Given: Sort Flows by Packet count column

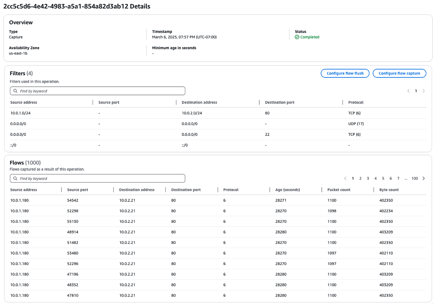Looking at the screenshot, I should tap(339, 190).
